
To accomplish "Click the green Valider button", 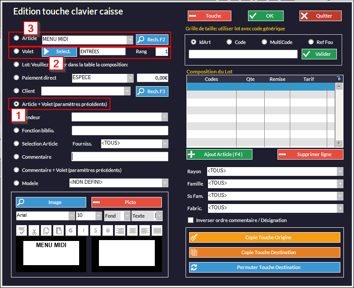I will pos(319,54).
